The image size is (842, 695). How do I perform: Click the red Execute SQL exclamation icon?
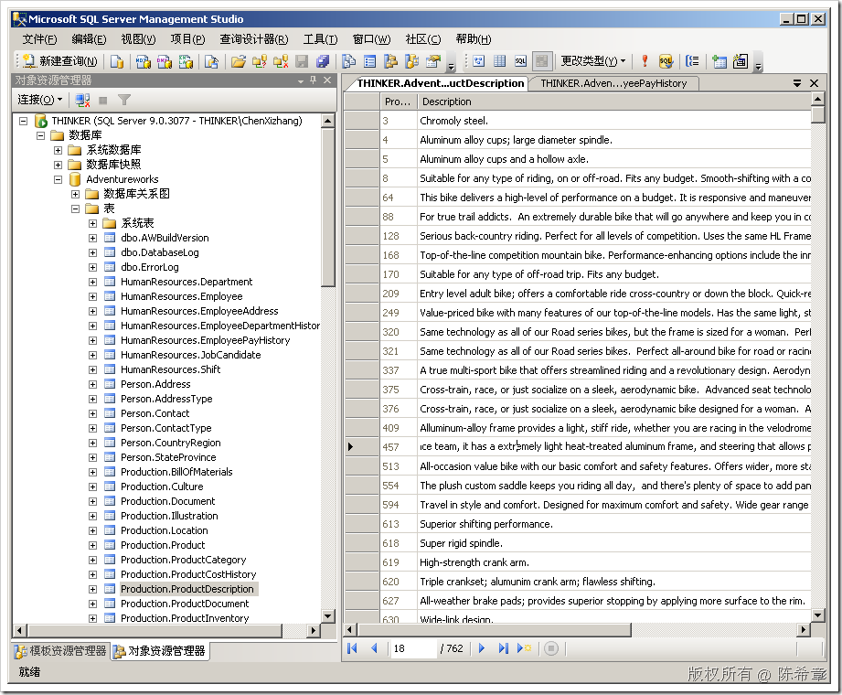click(x=645, y=61)
